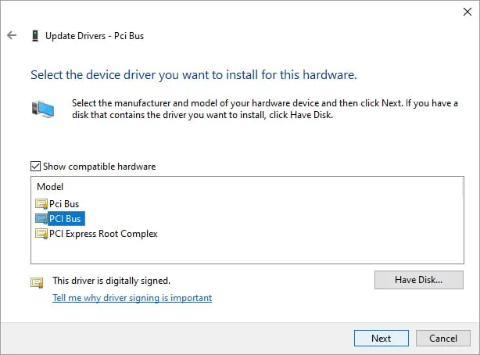This screenshot has height=355, width=480.
Task: Click the Have Disk button
Action: [418, 279]
